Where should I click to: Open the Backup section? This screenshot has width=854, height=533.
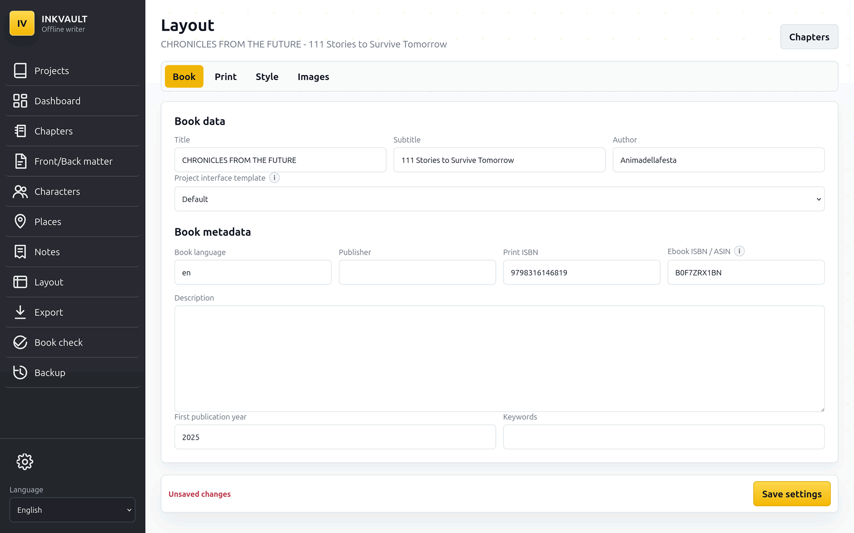(x=72, y=372)
